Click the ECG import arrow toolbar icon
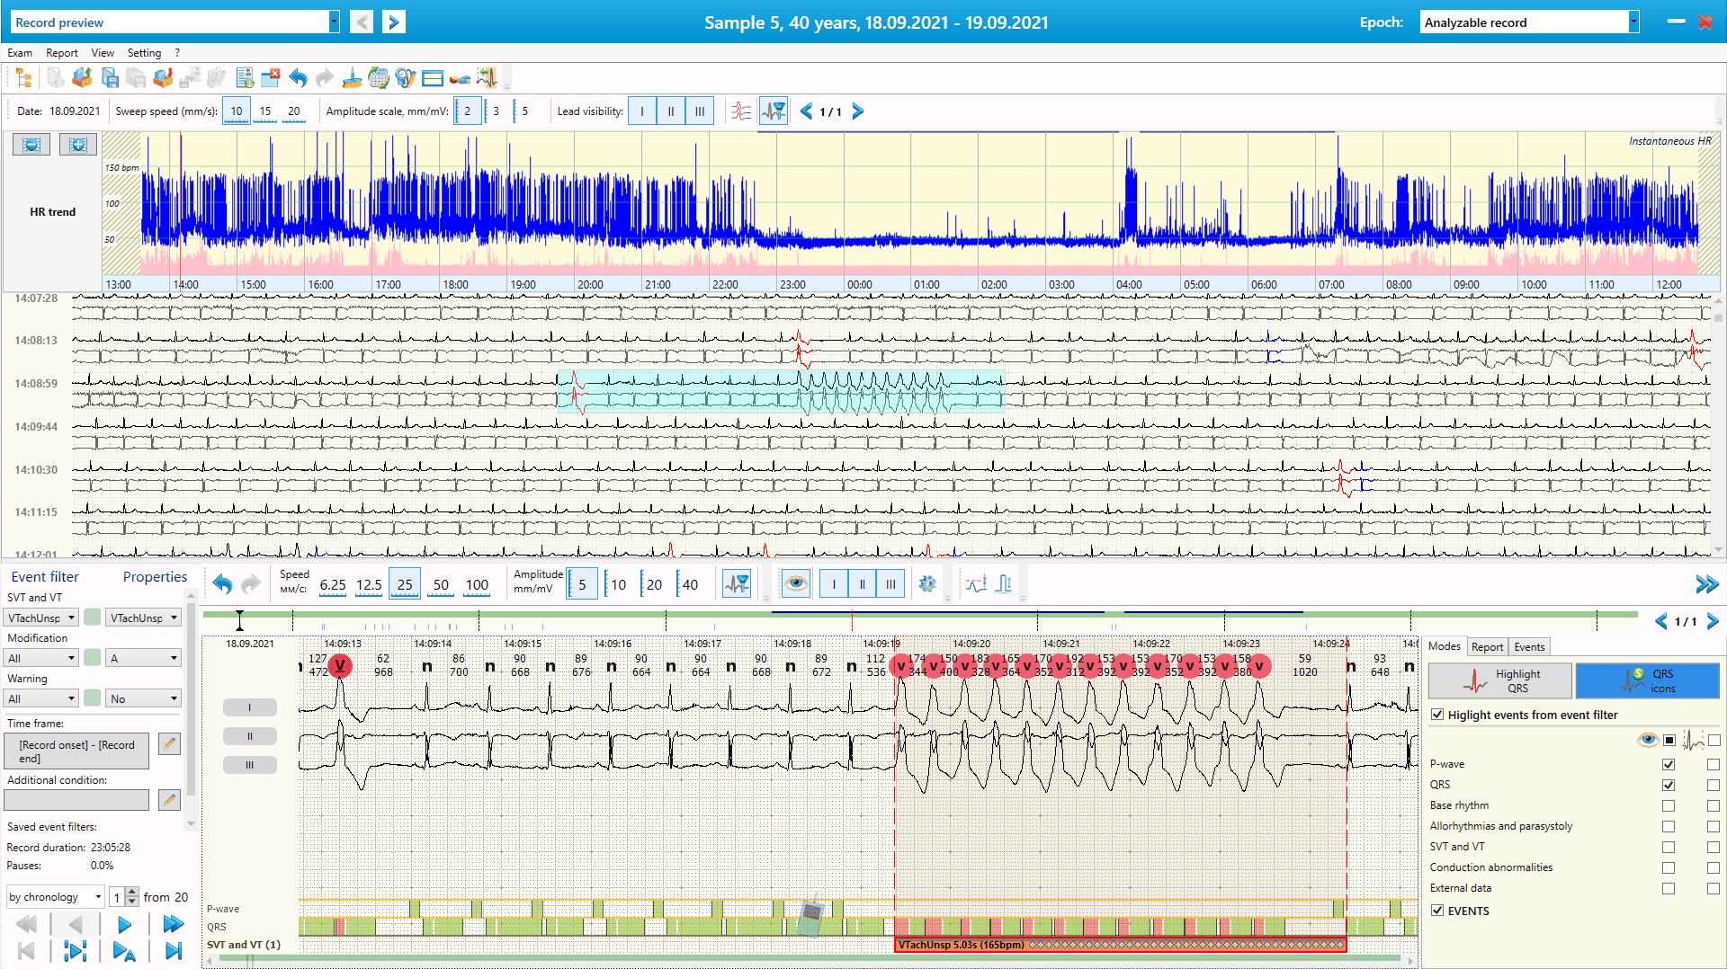The width and height of the screenshot is (1727, 969). click(487, 78)
